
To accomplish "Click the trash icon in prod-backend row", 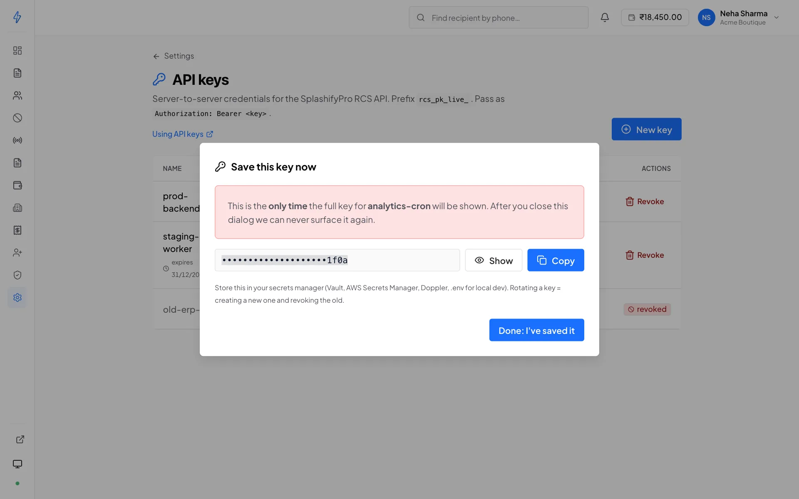I will point(630,202).
